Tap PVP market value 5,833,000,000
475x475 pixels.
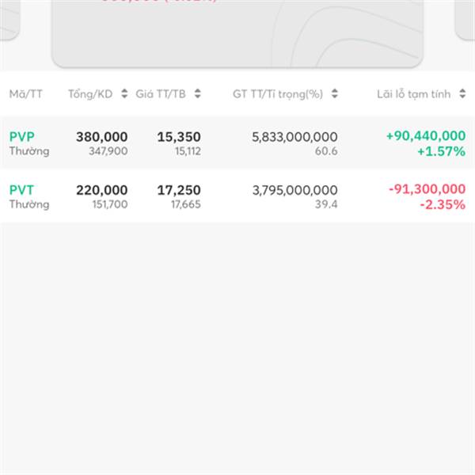coord(294,137)
